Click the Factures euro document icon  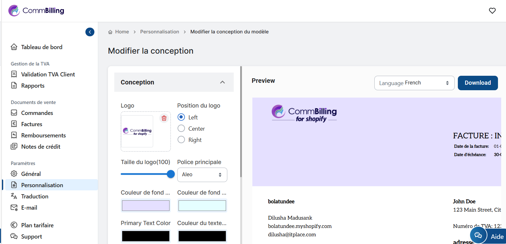14,124
